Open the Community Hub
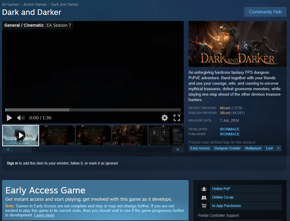 (265, 12)
